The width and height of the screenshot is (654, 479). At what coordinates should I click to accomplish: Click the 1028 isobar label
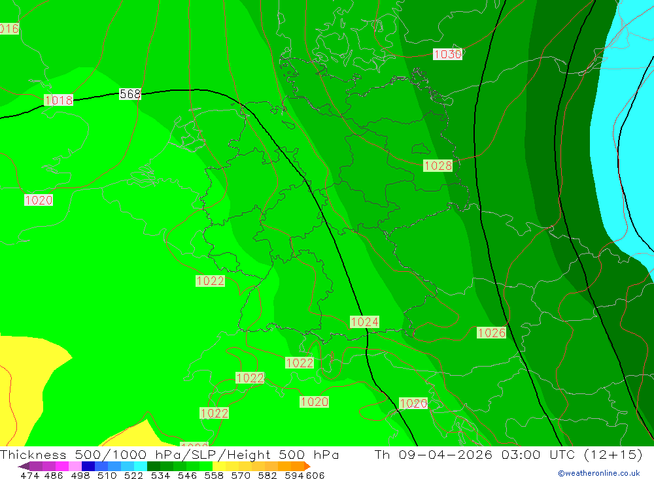tap(438, 165)
